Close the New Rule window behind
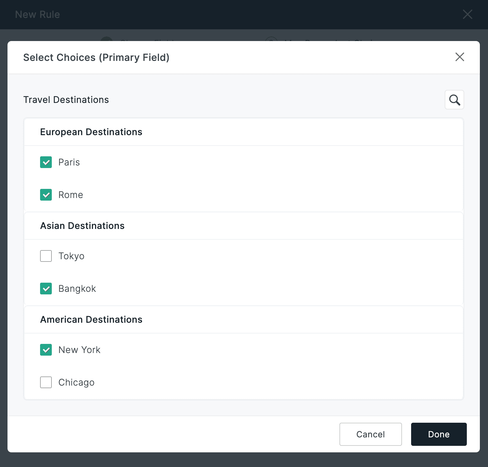Image resolution: width=488 pixels, height=467 pixels. [467, 14]
